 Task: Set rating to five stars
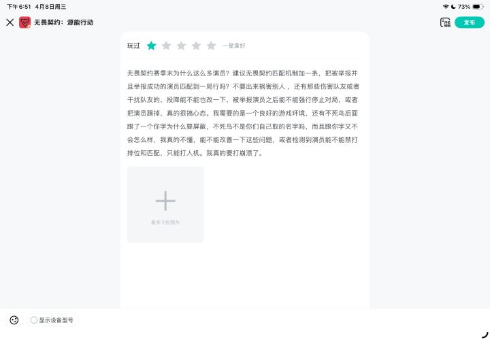click(211, 46)
